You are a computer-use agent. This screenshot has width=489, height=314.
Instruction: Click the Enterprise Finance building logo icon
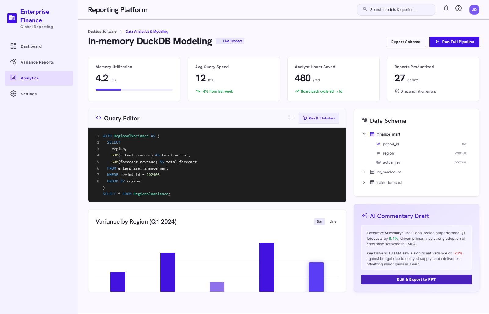(12, 18)
